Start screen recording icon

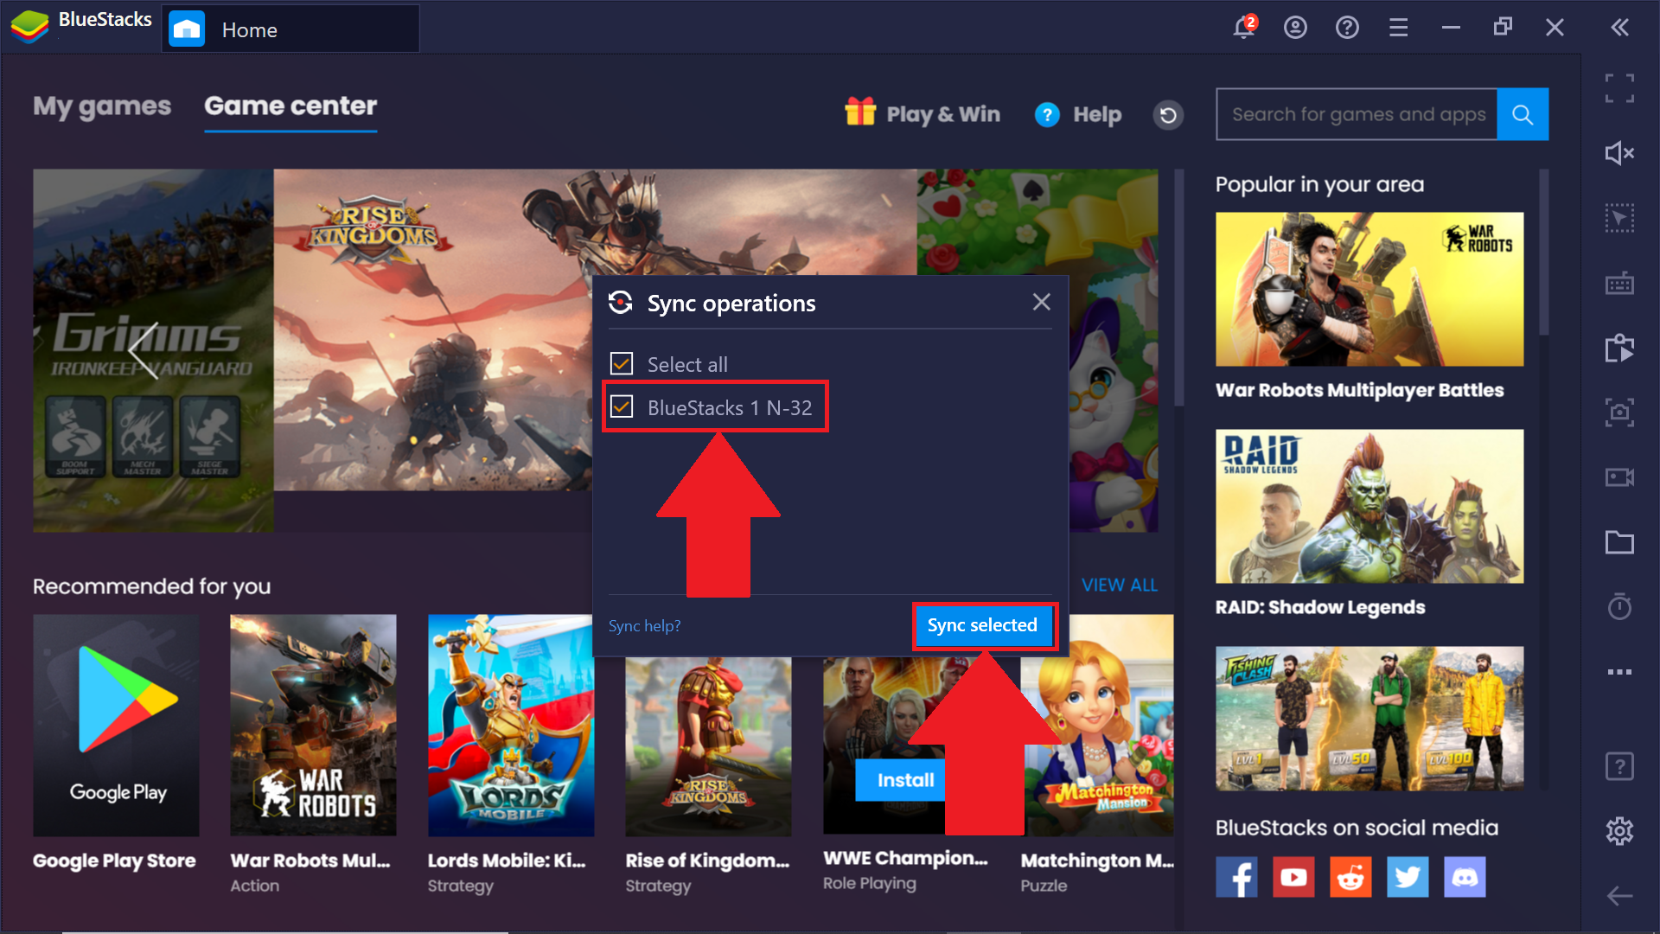(1619, 477)
